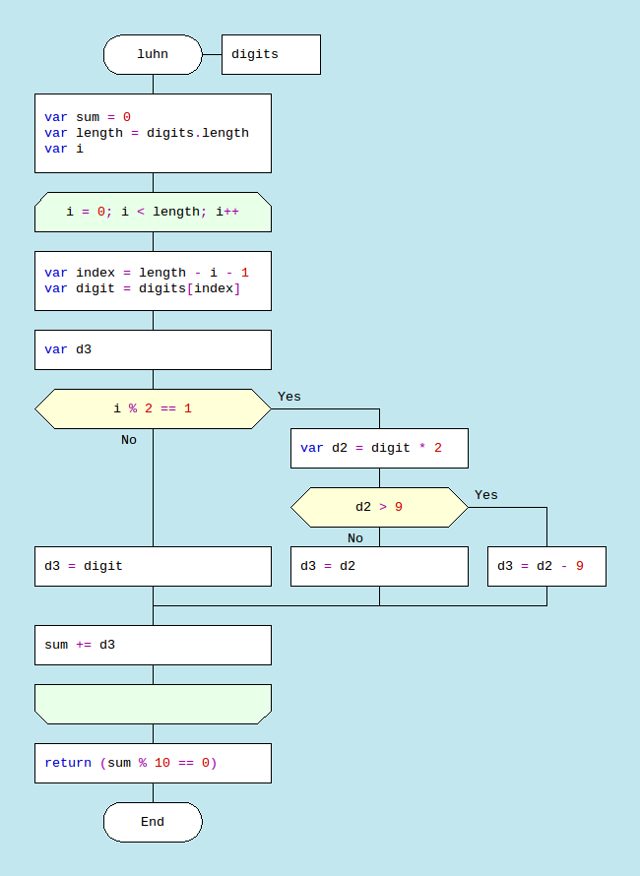This screenshot has width=640, height=876.
Task: Click the End terminator
Action: click(153, 822)
